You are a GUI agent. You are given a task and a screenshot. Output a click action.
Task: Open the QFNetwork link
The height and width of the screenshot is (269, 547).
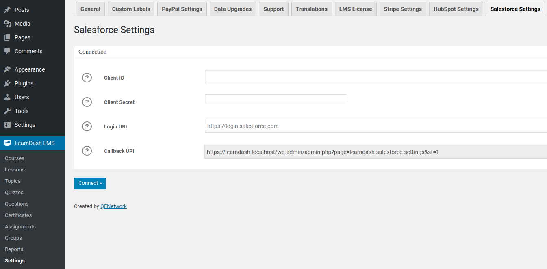(113, 206)
